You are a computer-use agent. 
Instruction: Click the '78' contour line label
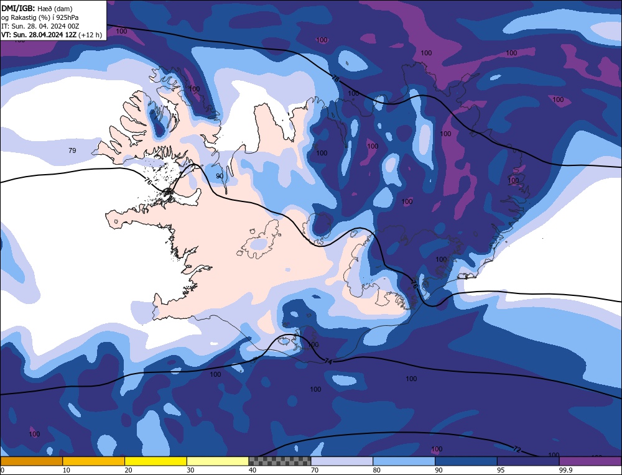[336, 79]
